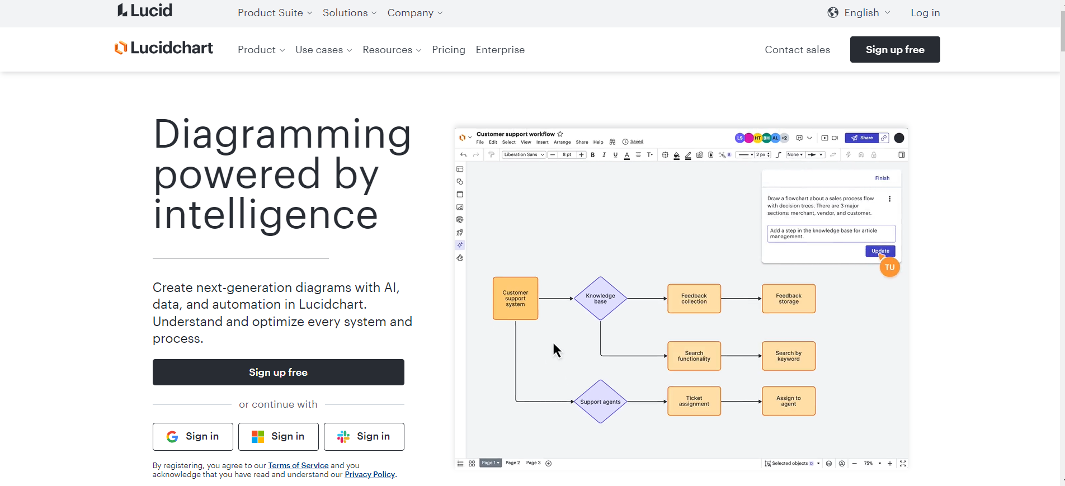Click the Redo arrow in the editor toolbar

[476, 155]
